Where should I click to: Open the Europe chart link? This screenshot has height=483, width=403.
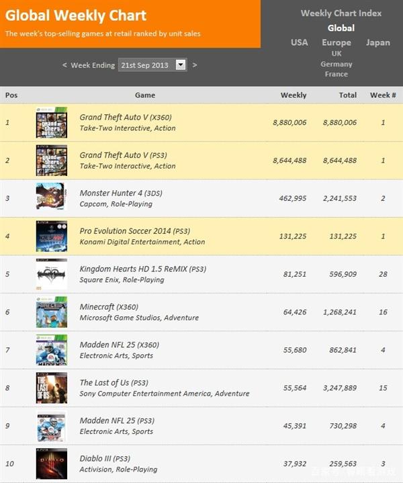point(336,42)
